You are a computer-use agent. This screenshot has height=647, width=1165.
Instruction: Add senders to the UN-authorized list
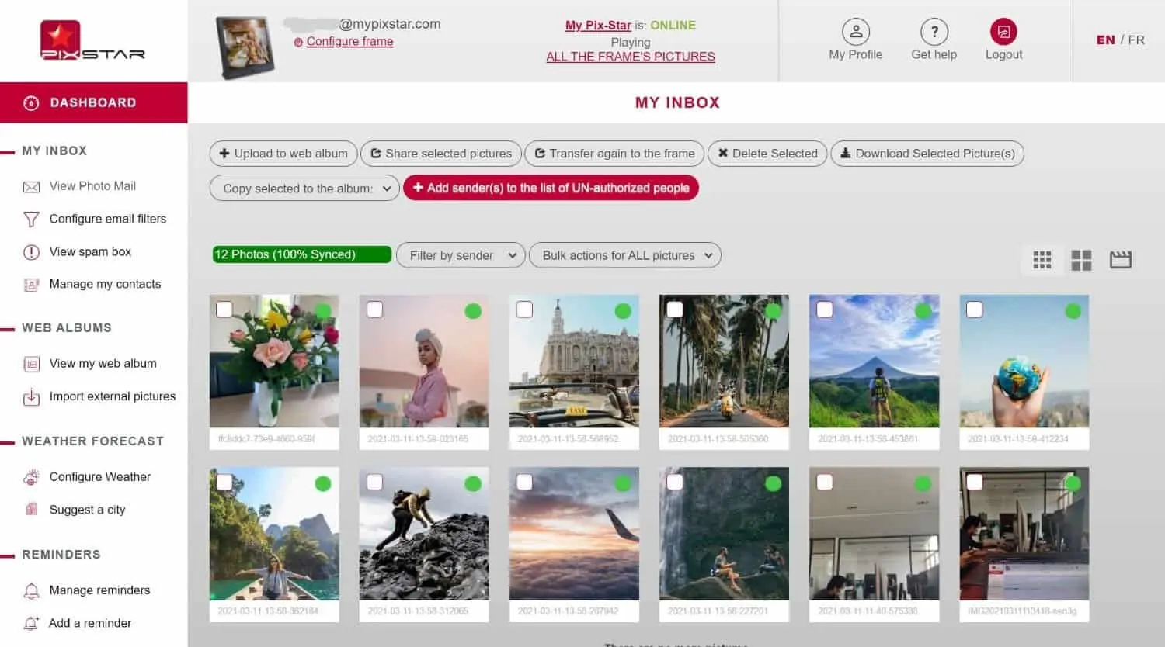(551, 188)
